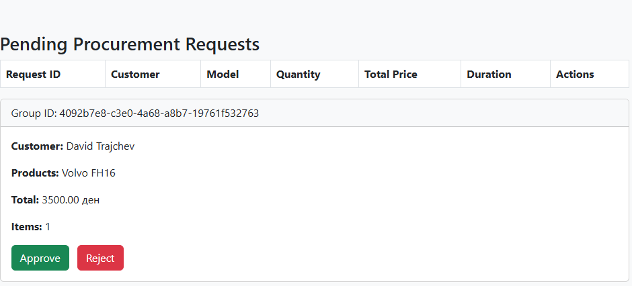Click the "Group ID:" label in the card header
Image resolution: width=632 pixels, height=286 pixels.
(x=34, y=113)
